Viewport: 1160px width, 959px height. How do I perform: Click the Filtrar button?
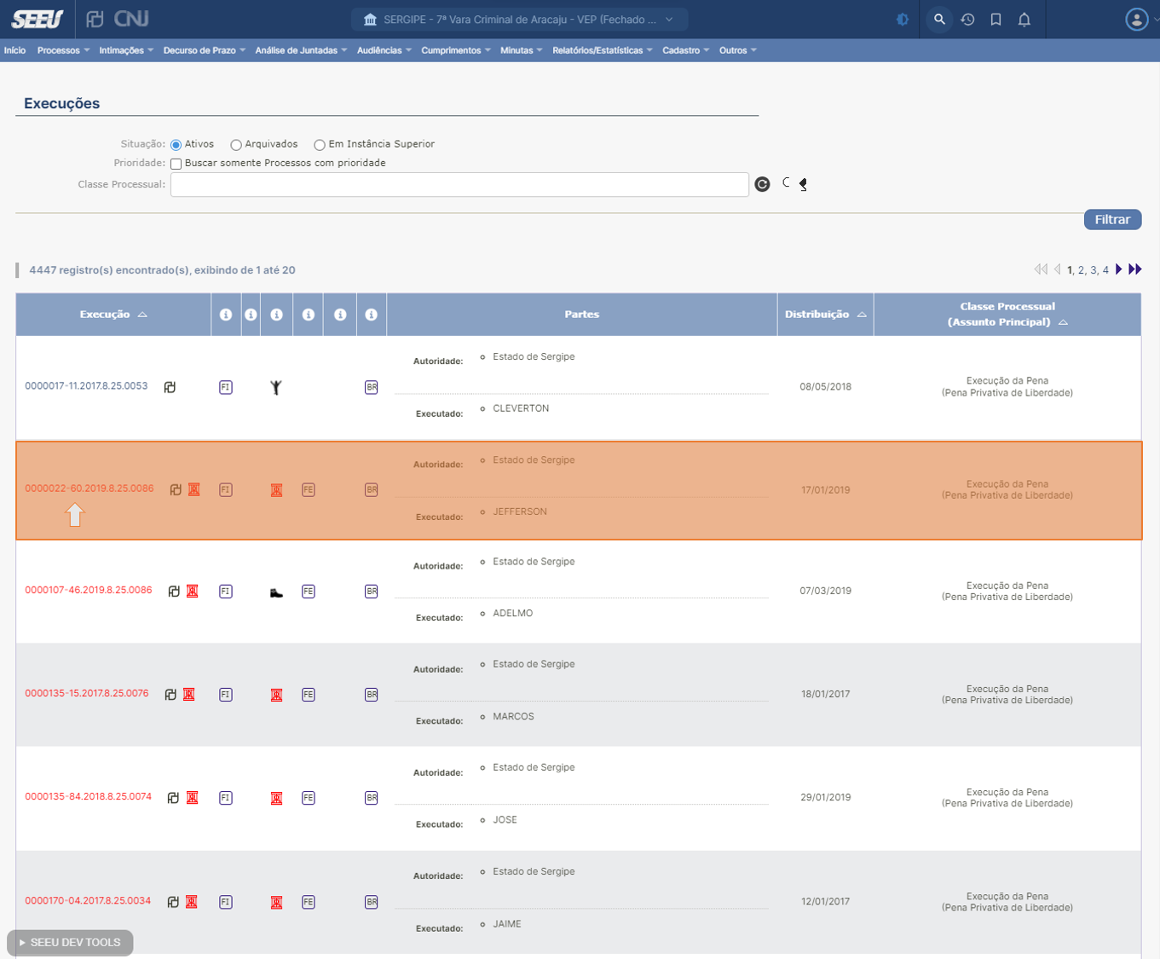coord(1111,219)
